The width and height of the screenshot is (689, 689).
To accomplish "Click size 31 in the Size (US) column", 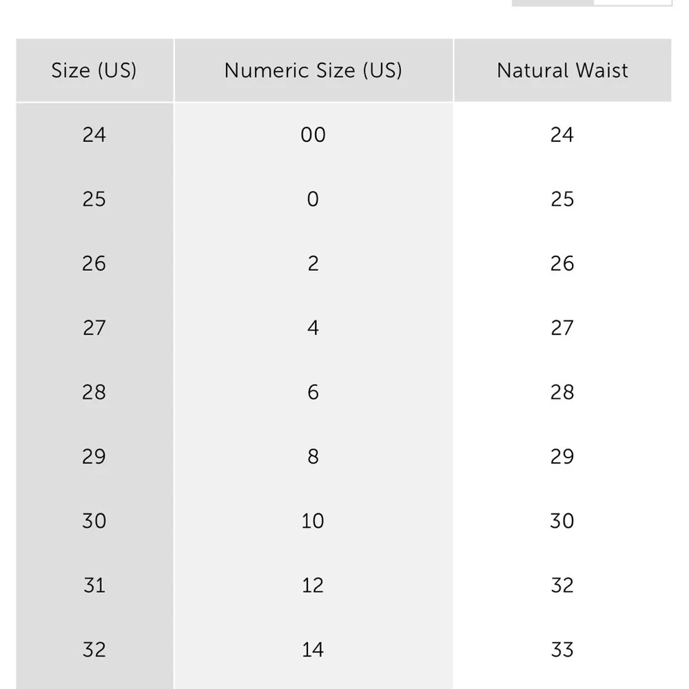I will 94,586.
